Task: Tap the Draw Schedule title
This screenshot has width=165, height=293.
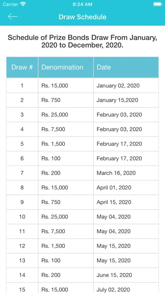Action: click(x=82, y=17)
